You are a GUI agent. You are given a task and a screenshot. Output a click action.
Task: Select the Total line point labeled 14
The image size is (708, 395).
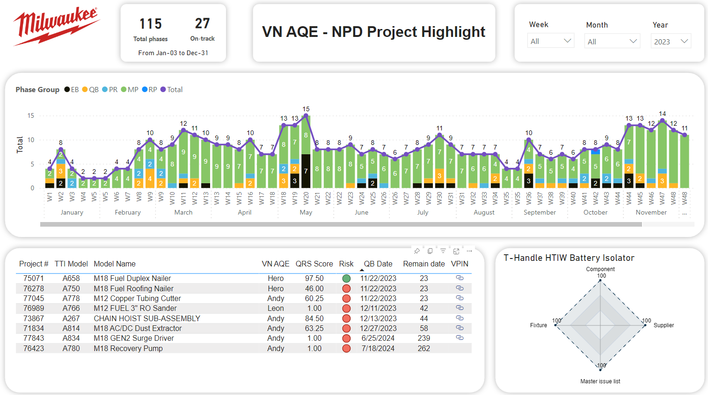pyautogui.click(x=662, y=120)
